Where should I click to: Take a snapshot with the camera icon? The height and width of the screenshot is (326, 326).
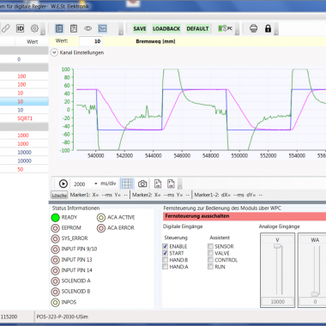[x=142, y=184]
